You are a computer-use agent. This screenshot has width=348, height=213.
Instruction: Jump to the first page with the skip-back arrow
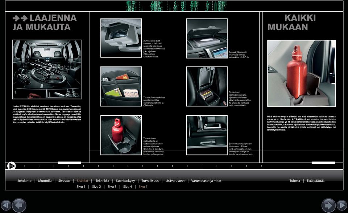click(x=6, y=205)
